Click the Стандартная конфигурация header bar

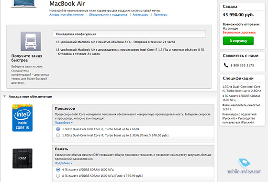click(129, 34)
